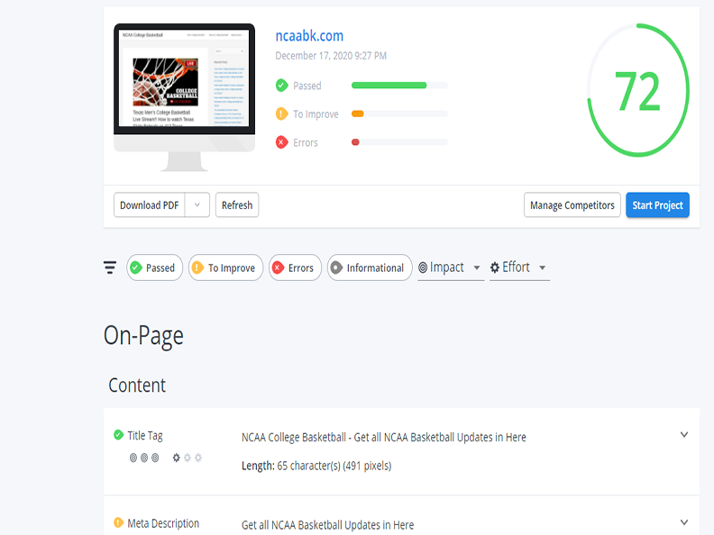Viewport: 714px width, 535px height.
Task: Click the green Passed checkmark icon in summary
Action: pos(282,85)
